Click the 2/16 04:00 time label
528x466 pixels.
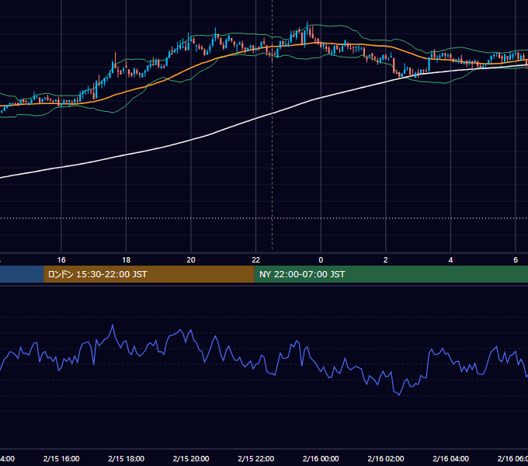click(450, 458)
